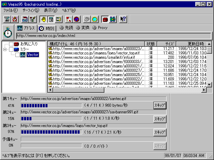Toggle the 先読 indicator light

(x=62, y=28)
